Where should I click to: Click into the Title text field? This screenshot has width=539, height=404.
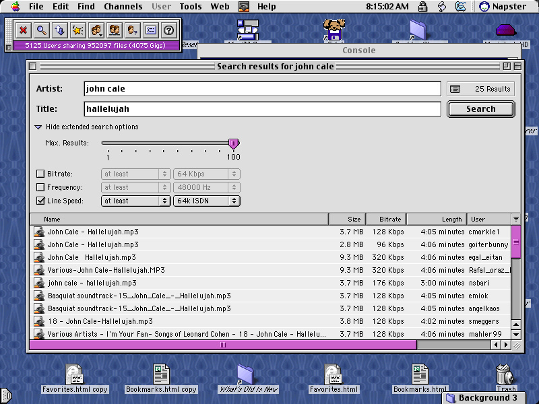pyautogui.click(x=262, y=109)
